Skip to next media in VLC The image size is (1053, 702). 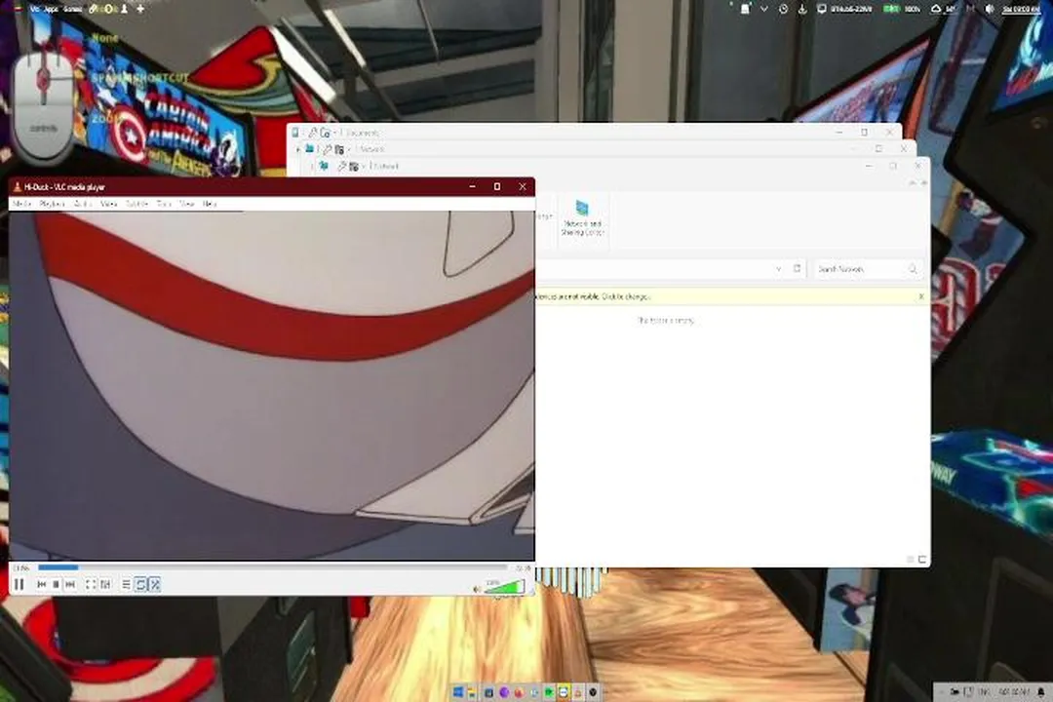70,585
